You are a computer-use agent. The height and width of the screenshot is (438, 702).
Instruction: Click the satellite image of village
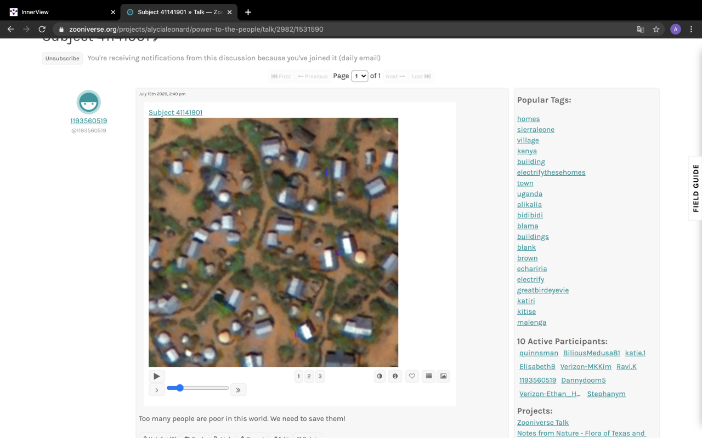coord(273,242)
